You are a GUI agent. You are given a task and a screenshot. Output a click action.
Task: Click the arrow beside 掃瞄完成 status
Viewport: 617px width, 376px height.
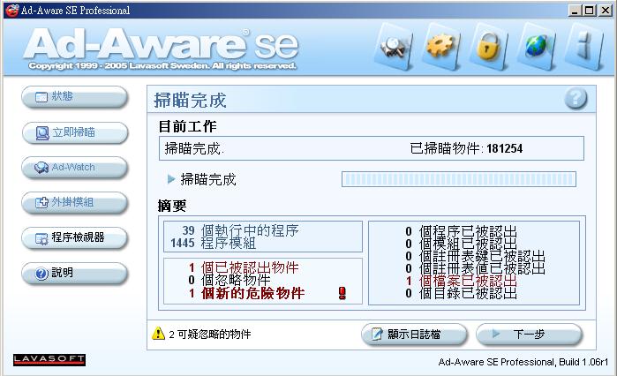coord(170,179)
